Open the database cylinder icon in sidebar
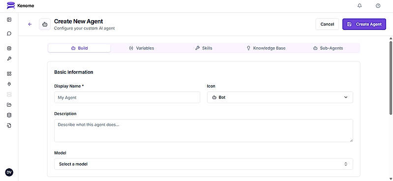This screenshot has height=181, width=393. click(9, 115)
